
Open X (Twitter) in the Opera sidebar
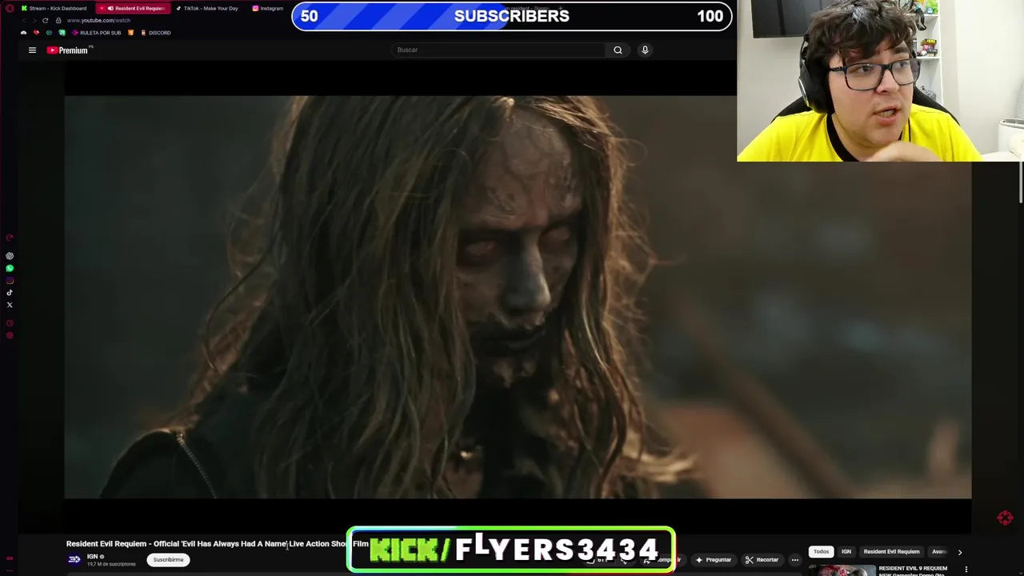pyautogui.click(x=10, y=305)
